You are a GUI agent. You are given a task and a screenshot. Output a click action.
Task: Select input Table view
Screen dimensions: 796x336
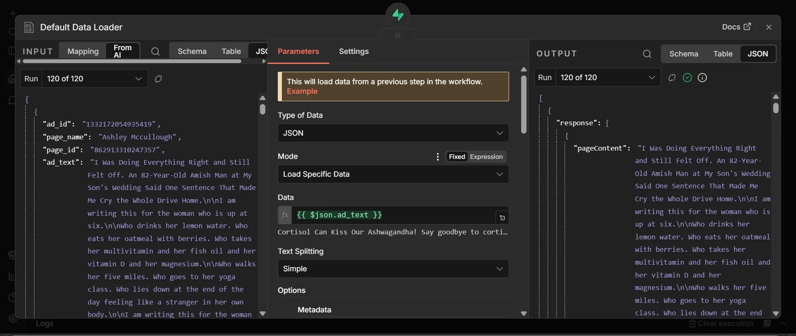point(231,51)
